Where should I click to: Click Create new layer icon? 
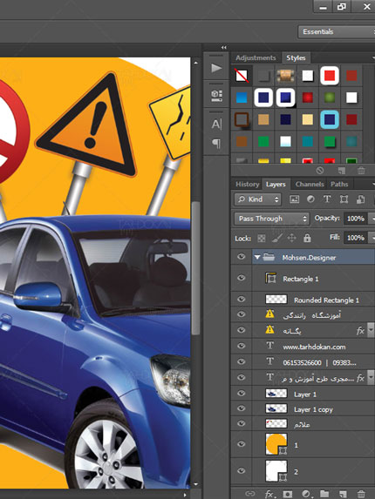click(x=343, y=494)
